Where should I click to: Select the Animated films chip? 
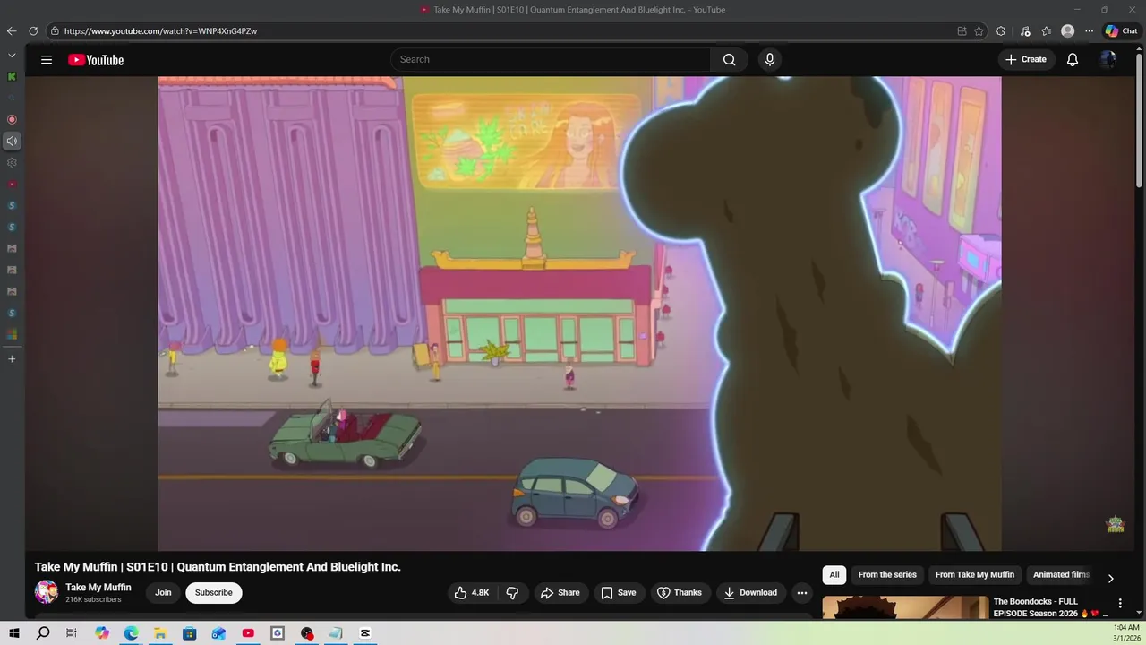1062,575
